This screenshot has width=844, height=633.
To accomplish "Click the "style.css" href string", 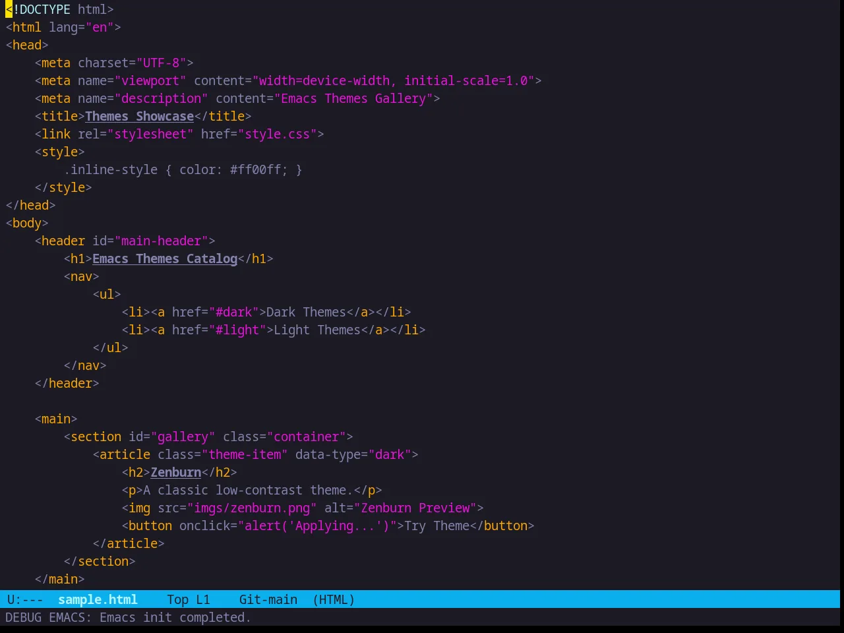I will click(x=278, y=134).
